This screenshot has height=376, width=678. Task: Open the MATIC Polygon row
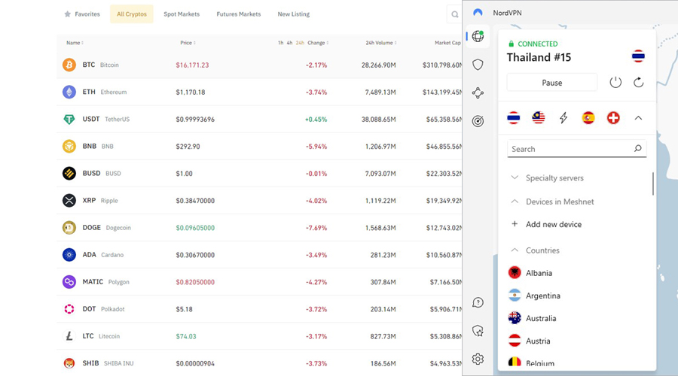259,282
